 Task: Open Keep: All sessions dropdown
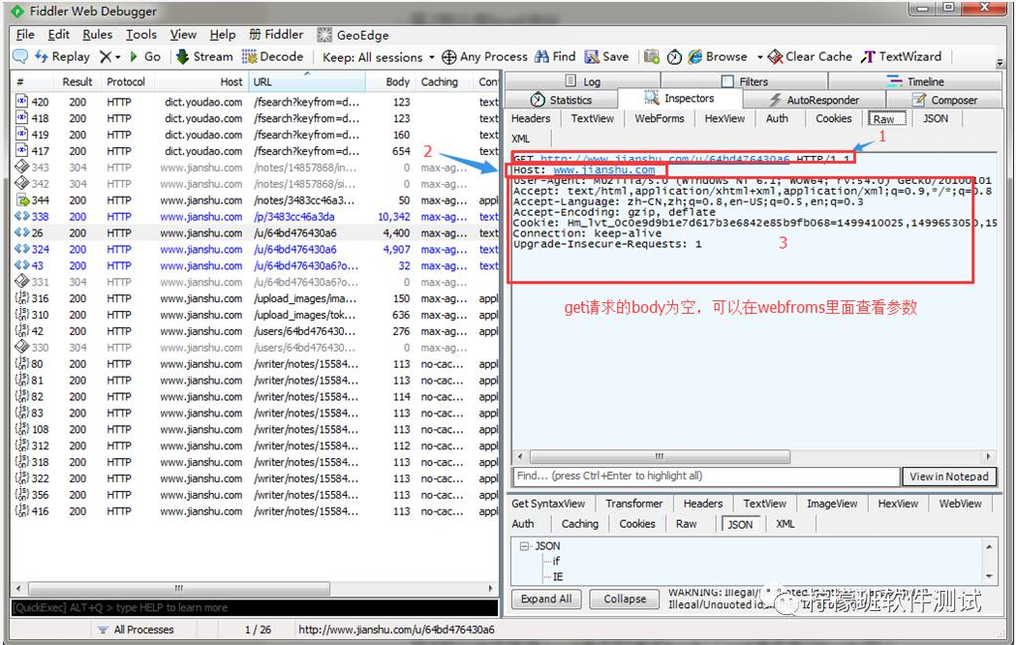(x=379, y=57)
